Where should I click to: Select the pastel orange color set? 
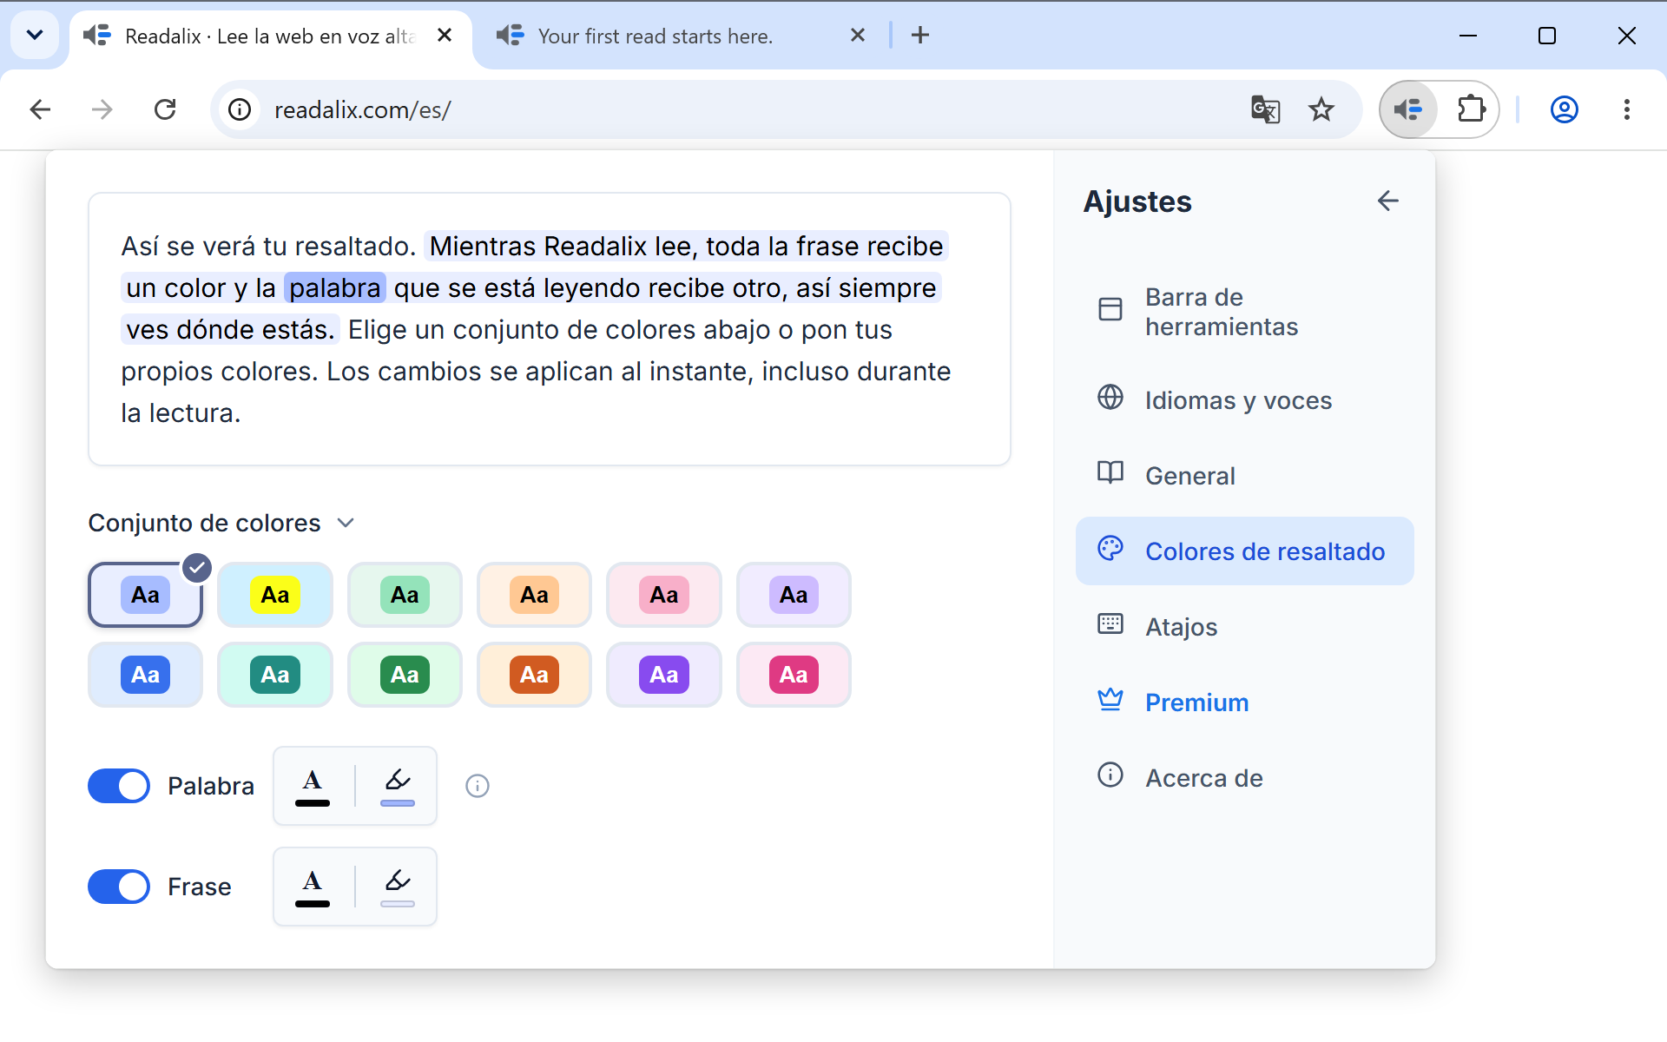[534, 595]
